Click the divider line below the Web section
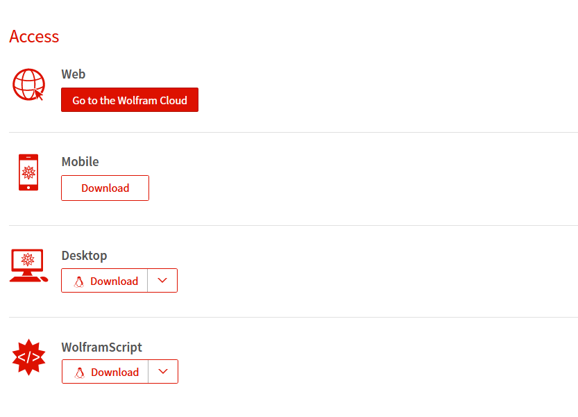The height and width of the screenshot is (417, 578). [293, 132]
